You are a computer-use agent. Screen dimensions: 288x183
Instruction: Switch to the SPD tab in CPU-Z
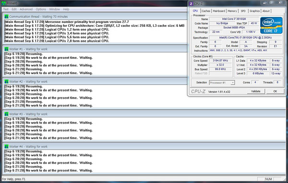point(243,11)
